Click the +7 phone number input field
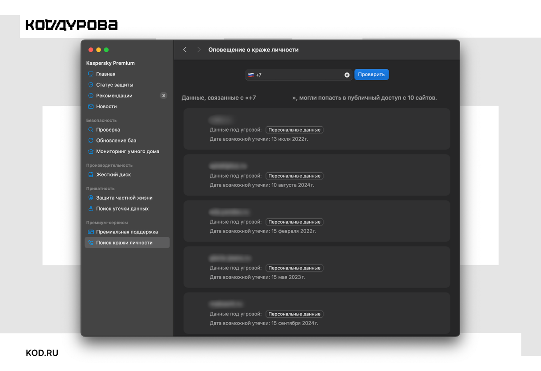Viewport: 541px width, 371px height. 298,75
